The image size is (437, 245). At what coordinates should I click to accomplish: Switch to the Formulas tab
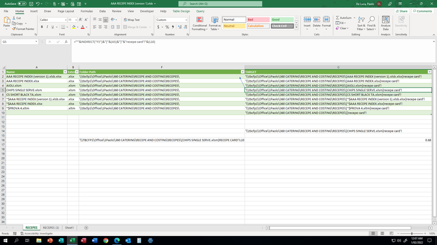[x=87, y=11]
